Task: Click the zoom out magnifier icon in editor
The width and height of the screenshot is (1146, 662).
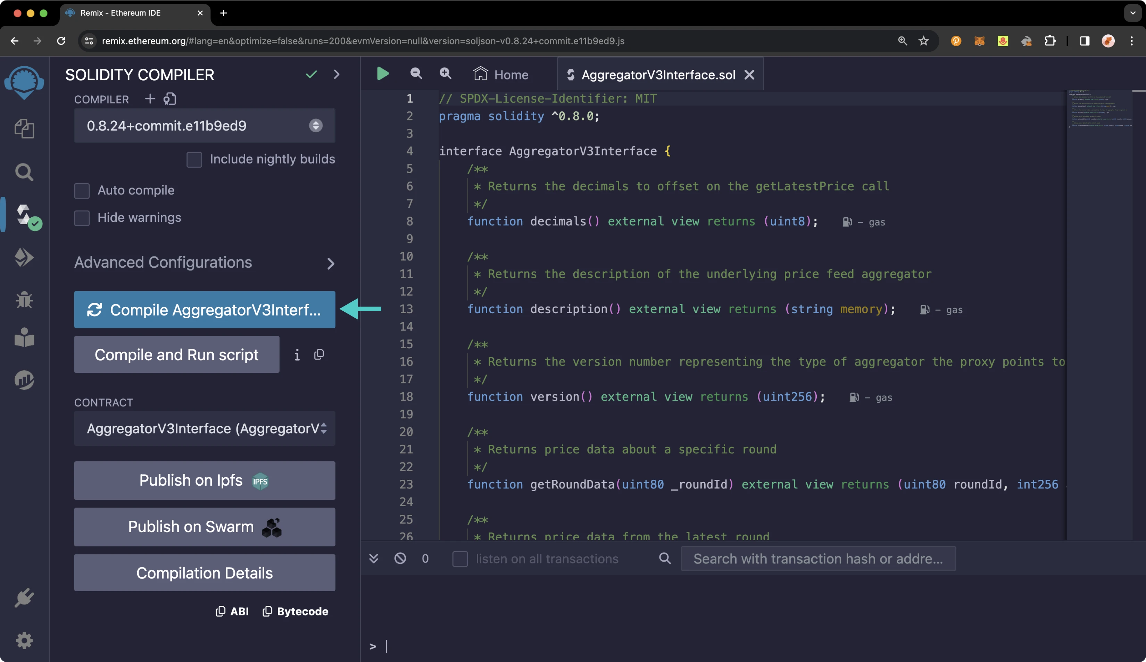Action: point(416,74)
